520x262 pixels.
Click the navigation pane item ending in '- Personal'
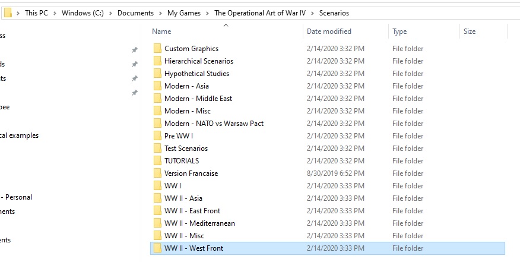[x=16, y=197]
